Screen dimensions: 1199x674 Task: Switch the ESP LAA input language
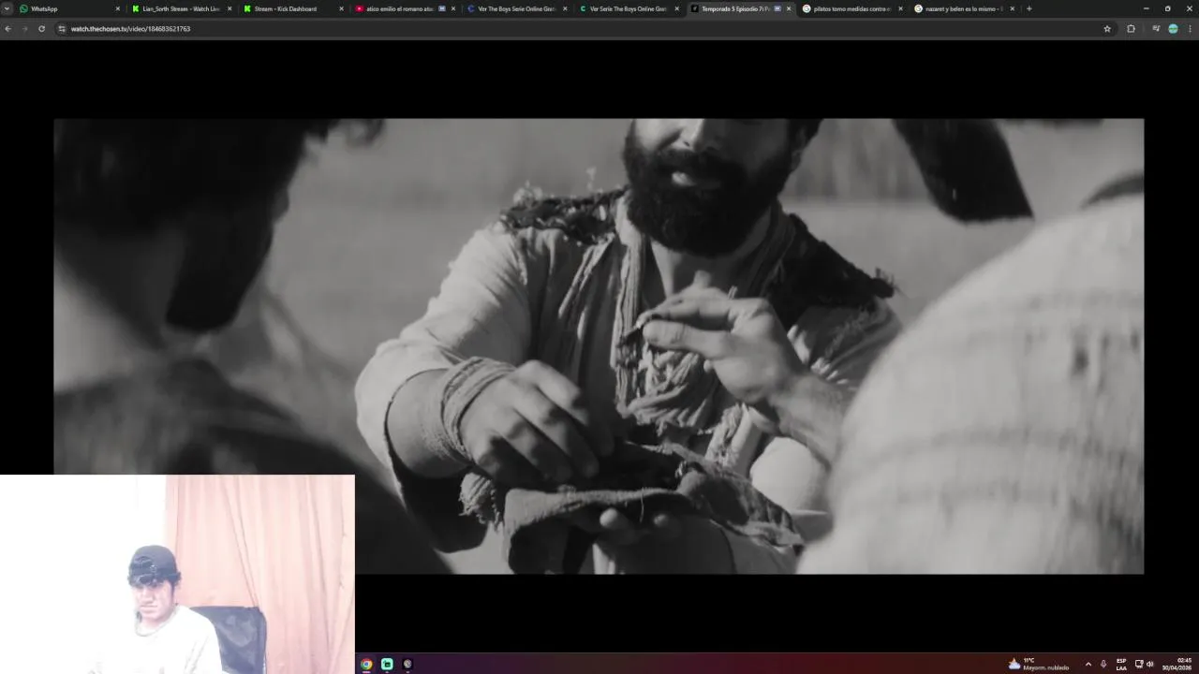pos(1121,664)
